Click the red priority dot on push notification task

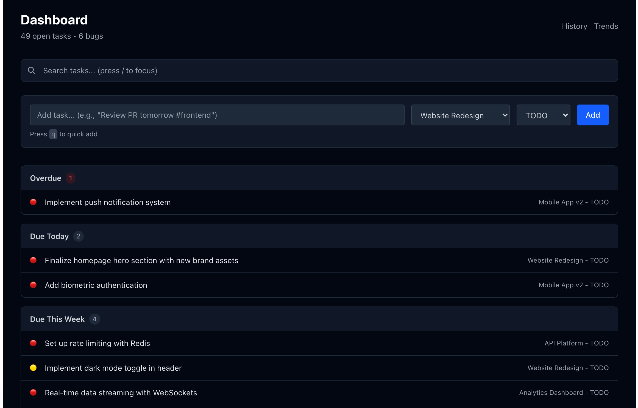point(33,202)
